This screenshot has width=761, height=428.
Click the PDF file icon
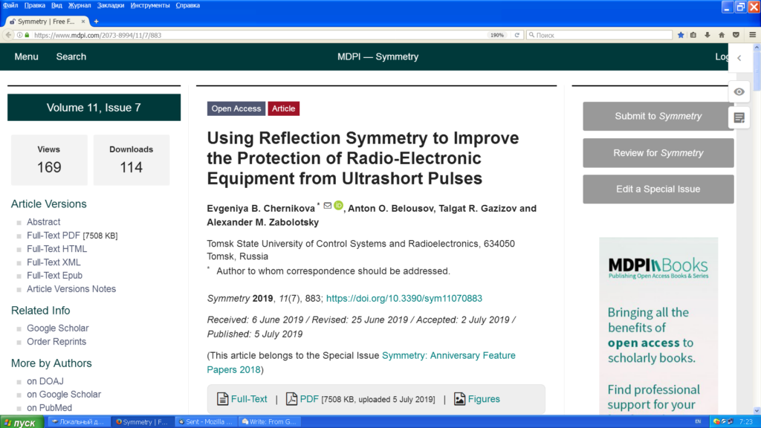291,399
